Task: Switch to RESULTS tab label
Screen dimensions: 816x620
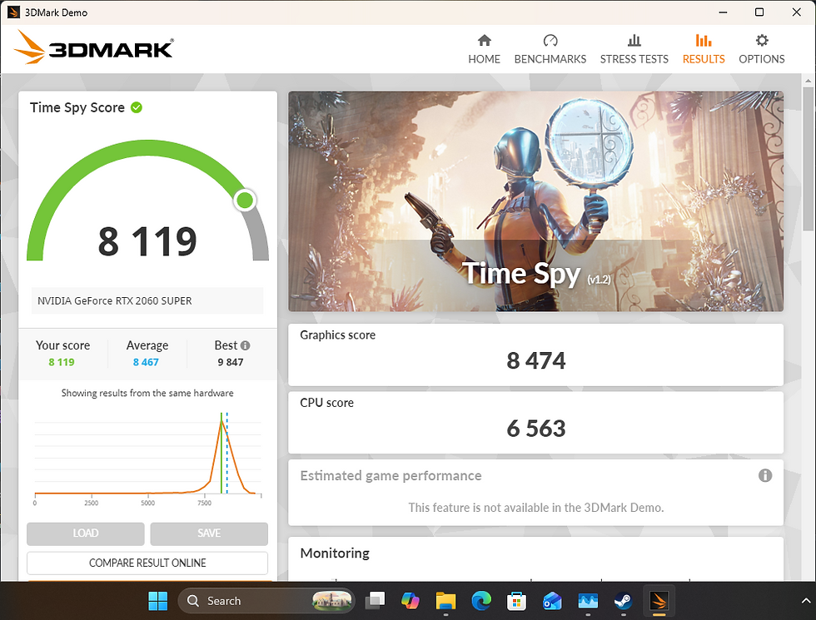Action: [x=704, y=59]
